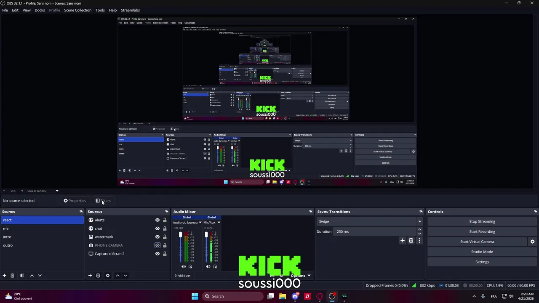Viewport: 539px width, 303px height.
Task: Open Settings from Controls dock
Action: pyautogui.click(x=482, y=262)
